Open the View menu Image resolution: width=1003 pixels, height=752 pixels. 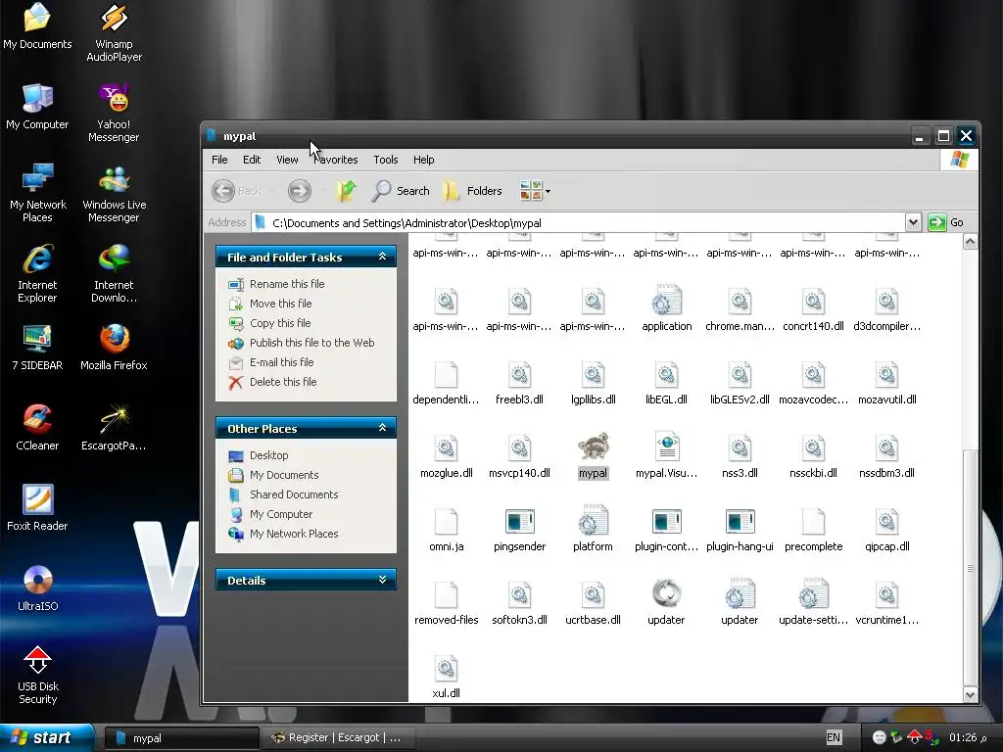pos(287,160)
